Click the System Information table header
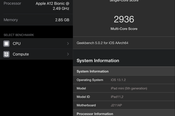This screenshot has width=175, height=116. pyautogui.click(x=93, y=71)
